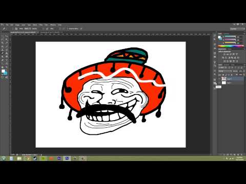Select the Quick Selection tool
The height and width of the screenshot is (184, 246).
click(x=7, y=39)
